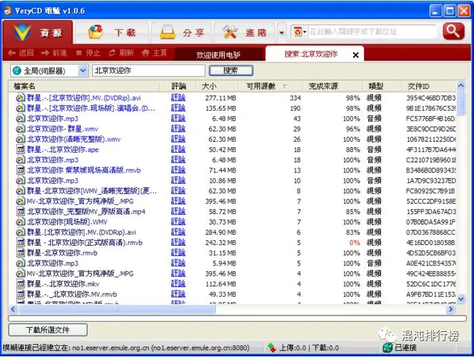Screen dimensions: 474x357
Task: Open 評論 link for 北京欢迎你[现场版].WMV
Action: point(178,222)
